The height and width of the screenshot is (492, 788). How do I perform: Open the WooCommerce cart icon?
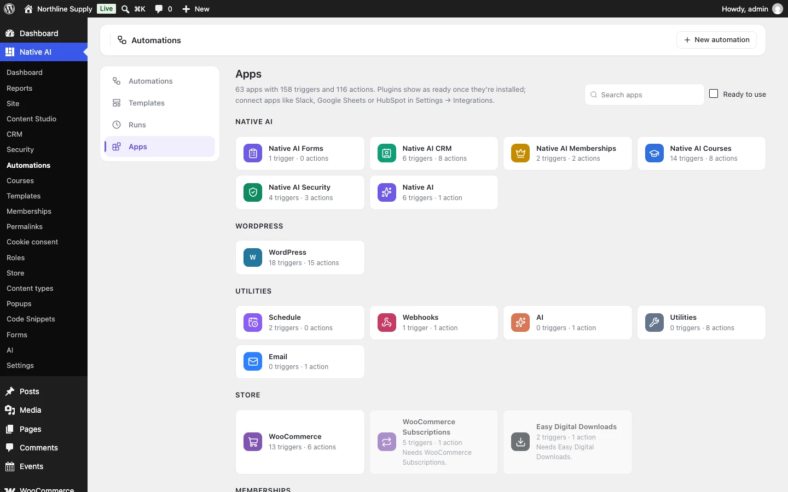point(253,442)
